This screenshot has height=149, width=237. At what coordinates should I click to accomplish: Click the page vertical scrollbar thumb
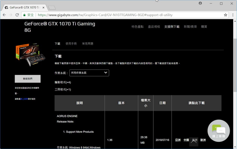[235, 65]
